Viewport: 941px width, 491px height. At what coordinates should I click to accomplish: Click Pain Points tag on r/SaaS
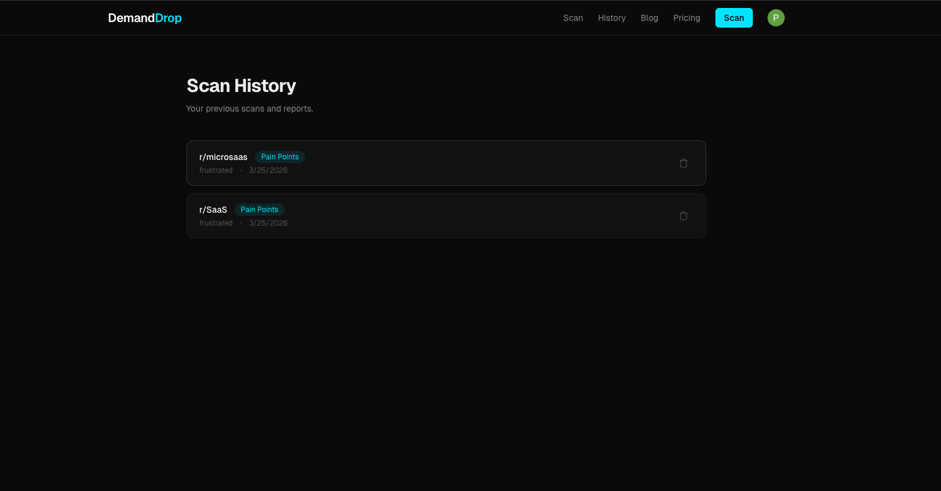(259, 210)
